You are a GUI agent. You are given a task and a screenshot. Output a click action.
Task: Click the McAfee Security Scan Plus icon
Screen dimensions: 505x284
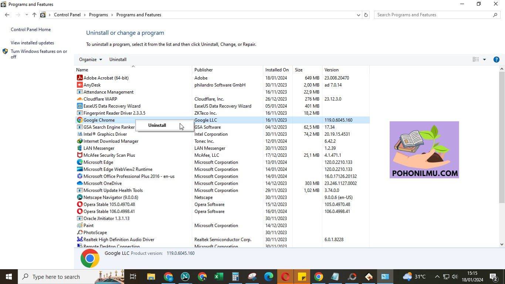[x=79, y=155]
